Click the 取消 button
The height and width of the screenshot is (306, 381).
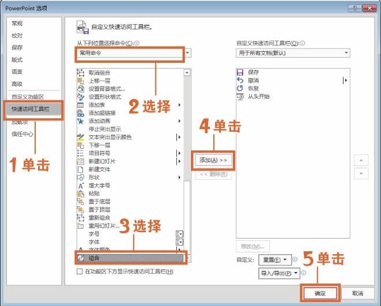tap(357, 293)
